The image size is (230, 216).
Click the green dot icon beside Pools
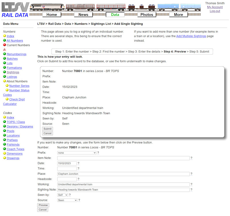(5, 131)
